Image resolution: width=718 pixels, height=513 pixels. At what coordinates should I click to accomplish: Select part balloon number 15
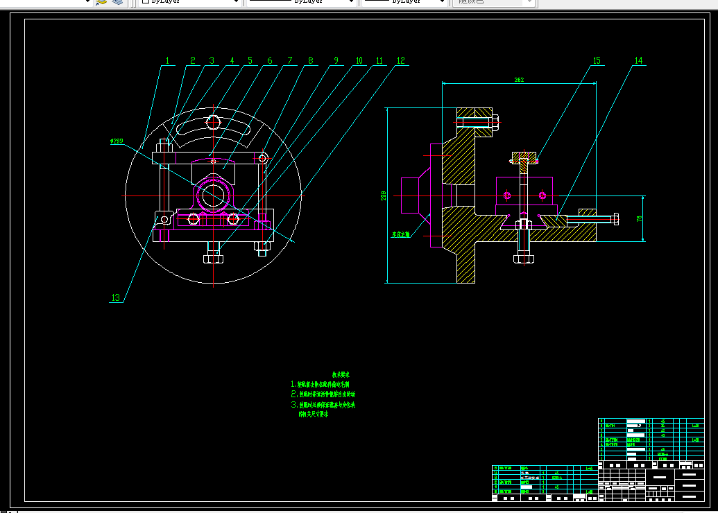click(x=596, y=60)
